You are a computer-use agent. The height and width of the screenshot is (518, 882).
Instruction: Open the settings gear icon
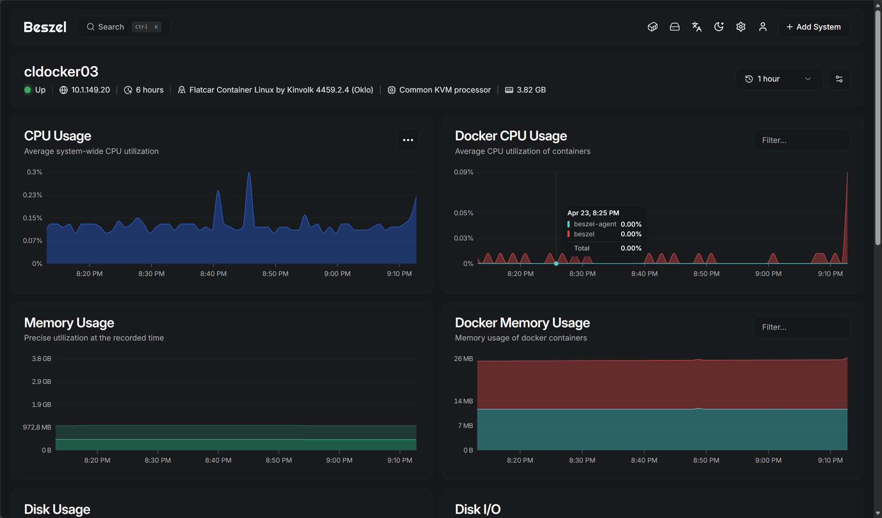[741, 27]
